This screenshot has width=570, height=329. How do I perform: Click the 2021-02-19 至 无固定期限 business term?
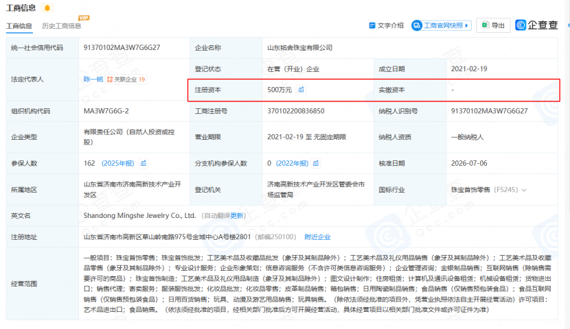(306, 137)
